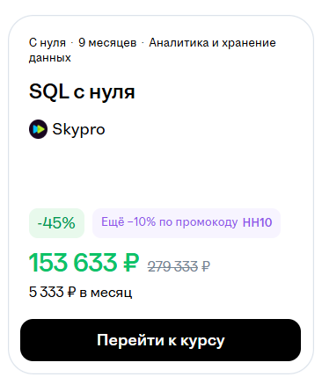Click the crossed-out 279 333 old price

(x=172, y=266)
